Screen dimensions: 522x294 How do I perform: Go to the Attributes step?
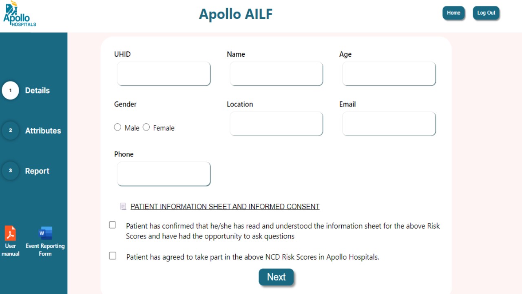[43, 131]
